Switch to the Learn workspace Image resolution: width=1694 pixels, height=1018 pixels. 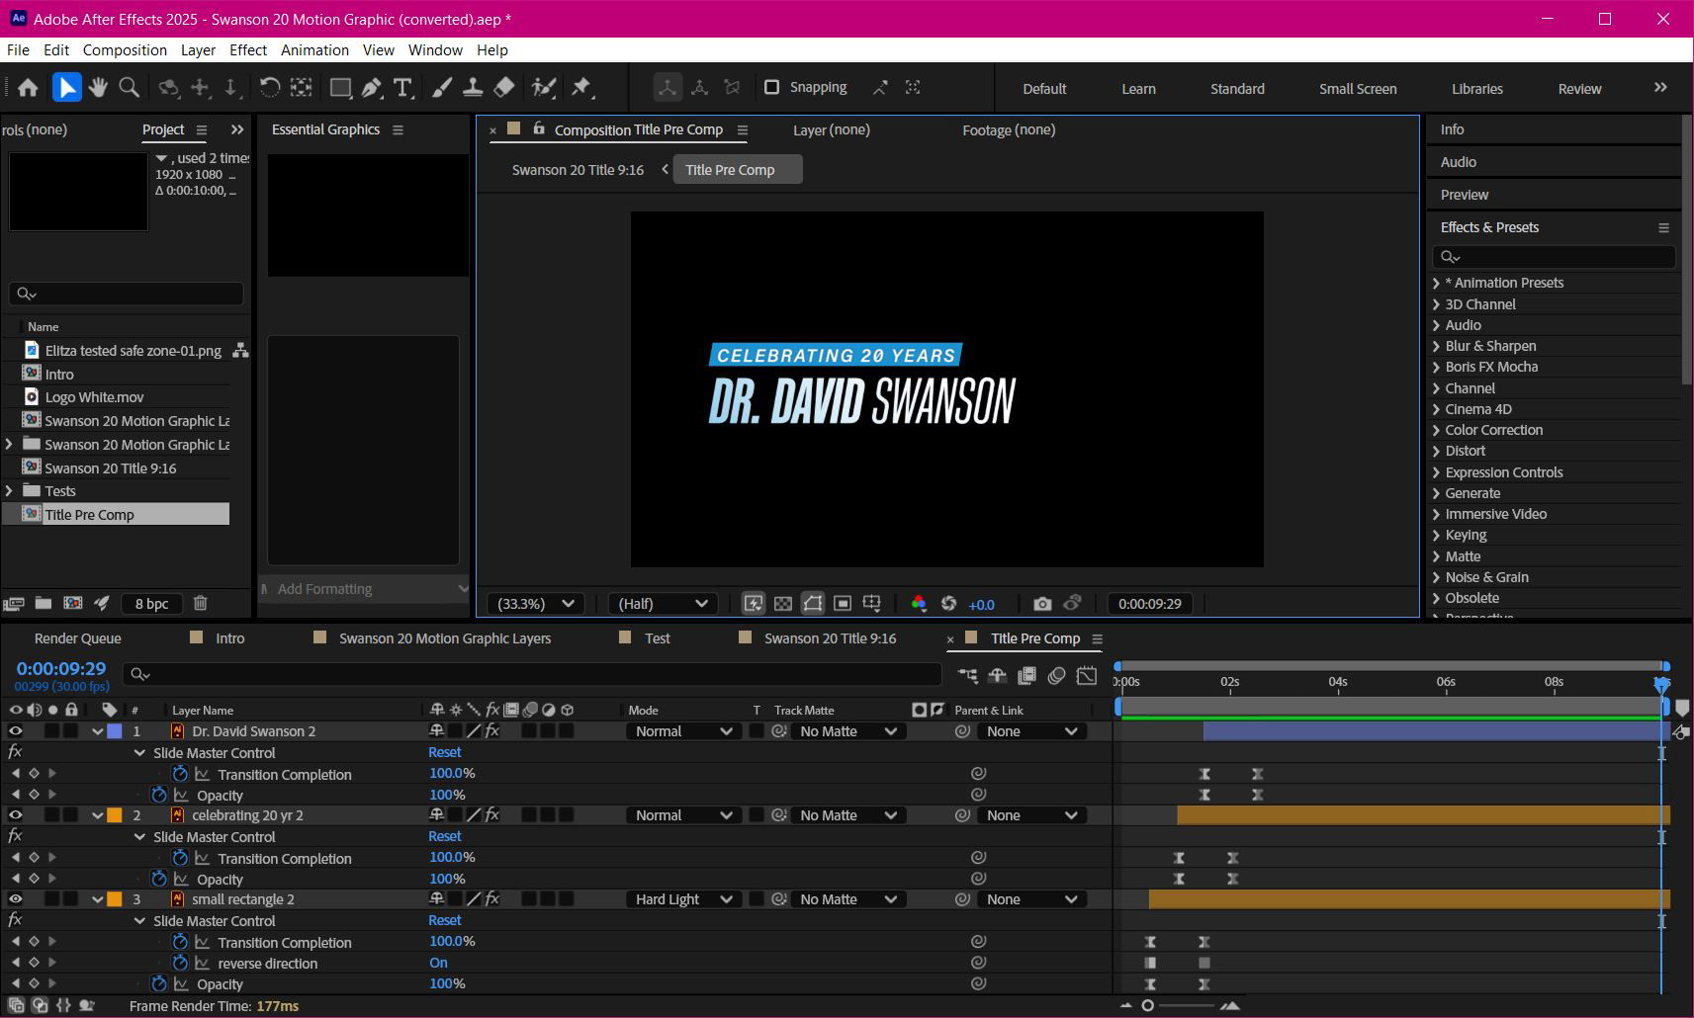tap(1138, 89)
